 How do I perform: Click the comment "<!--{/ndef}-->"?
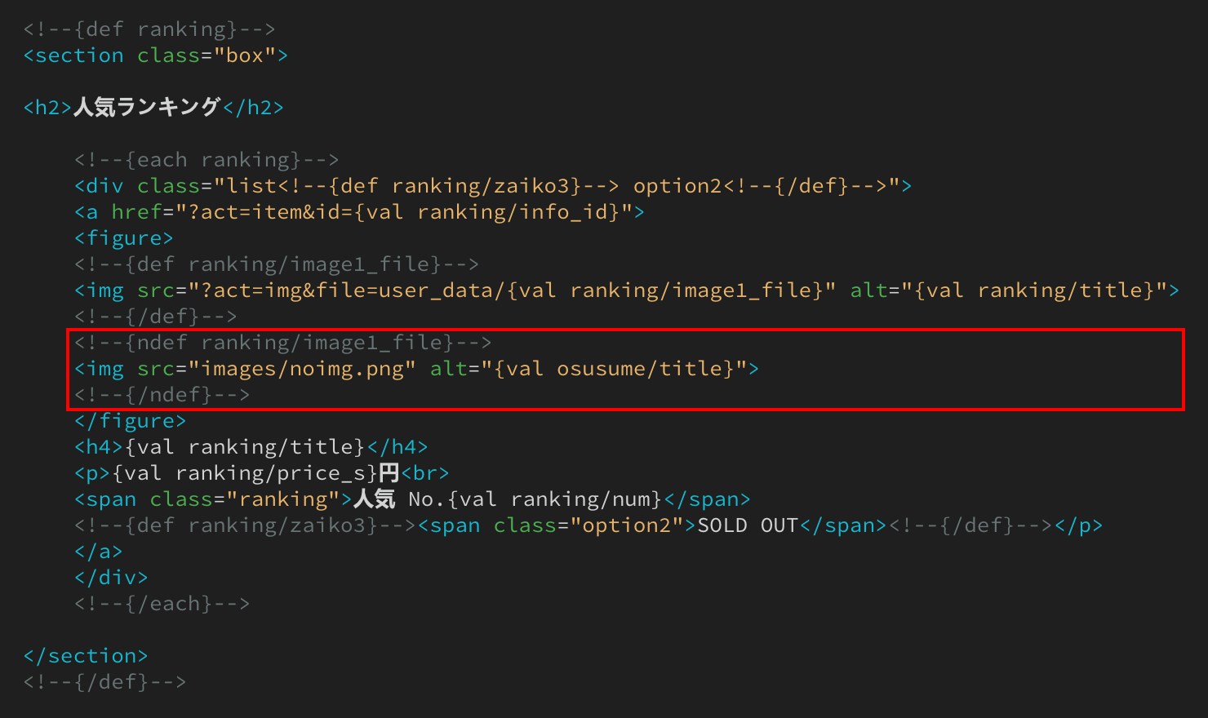click(x=162, y=395)
